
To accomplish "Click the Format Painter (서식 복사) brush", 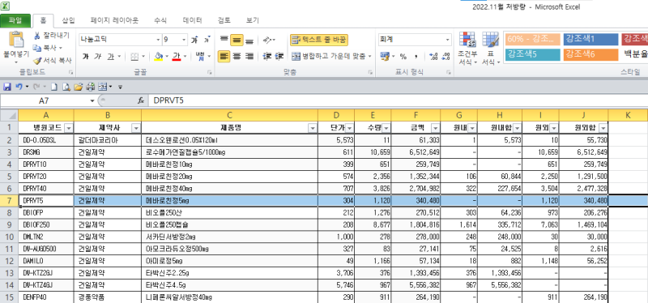I will 52,60.
